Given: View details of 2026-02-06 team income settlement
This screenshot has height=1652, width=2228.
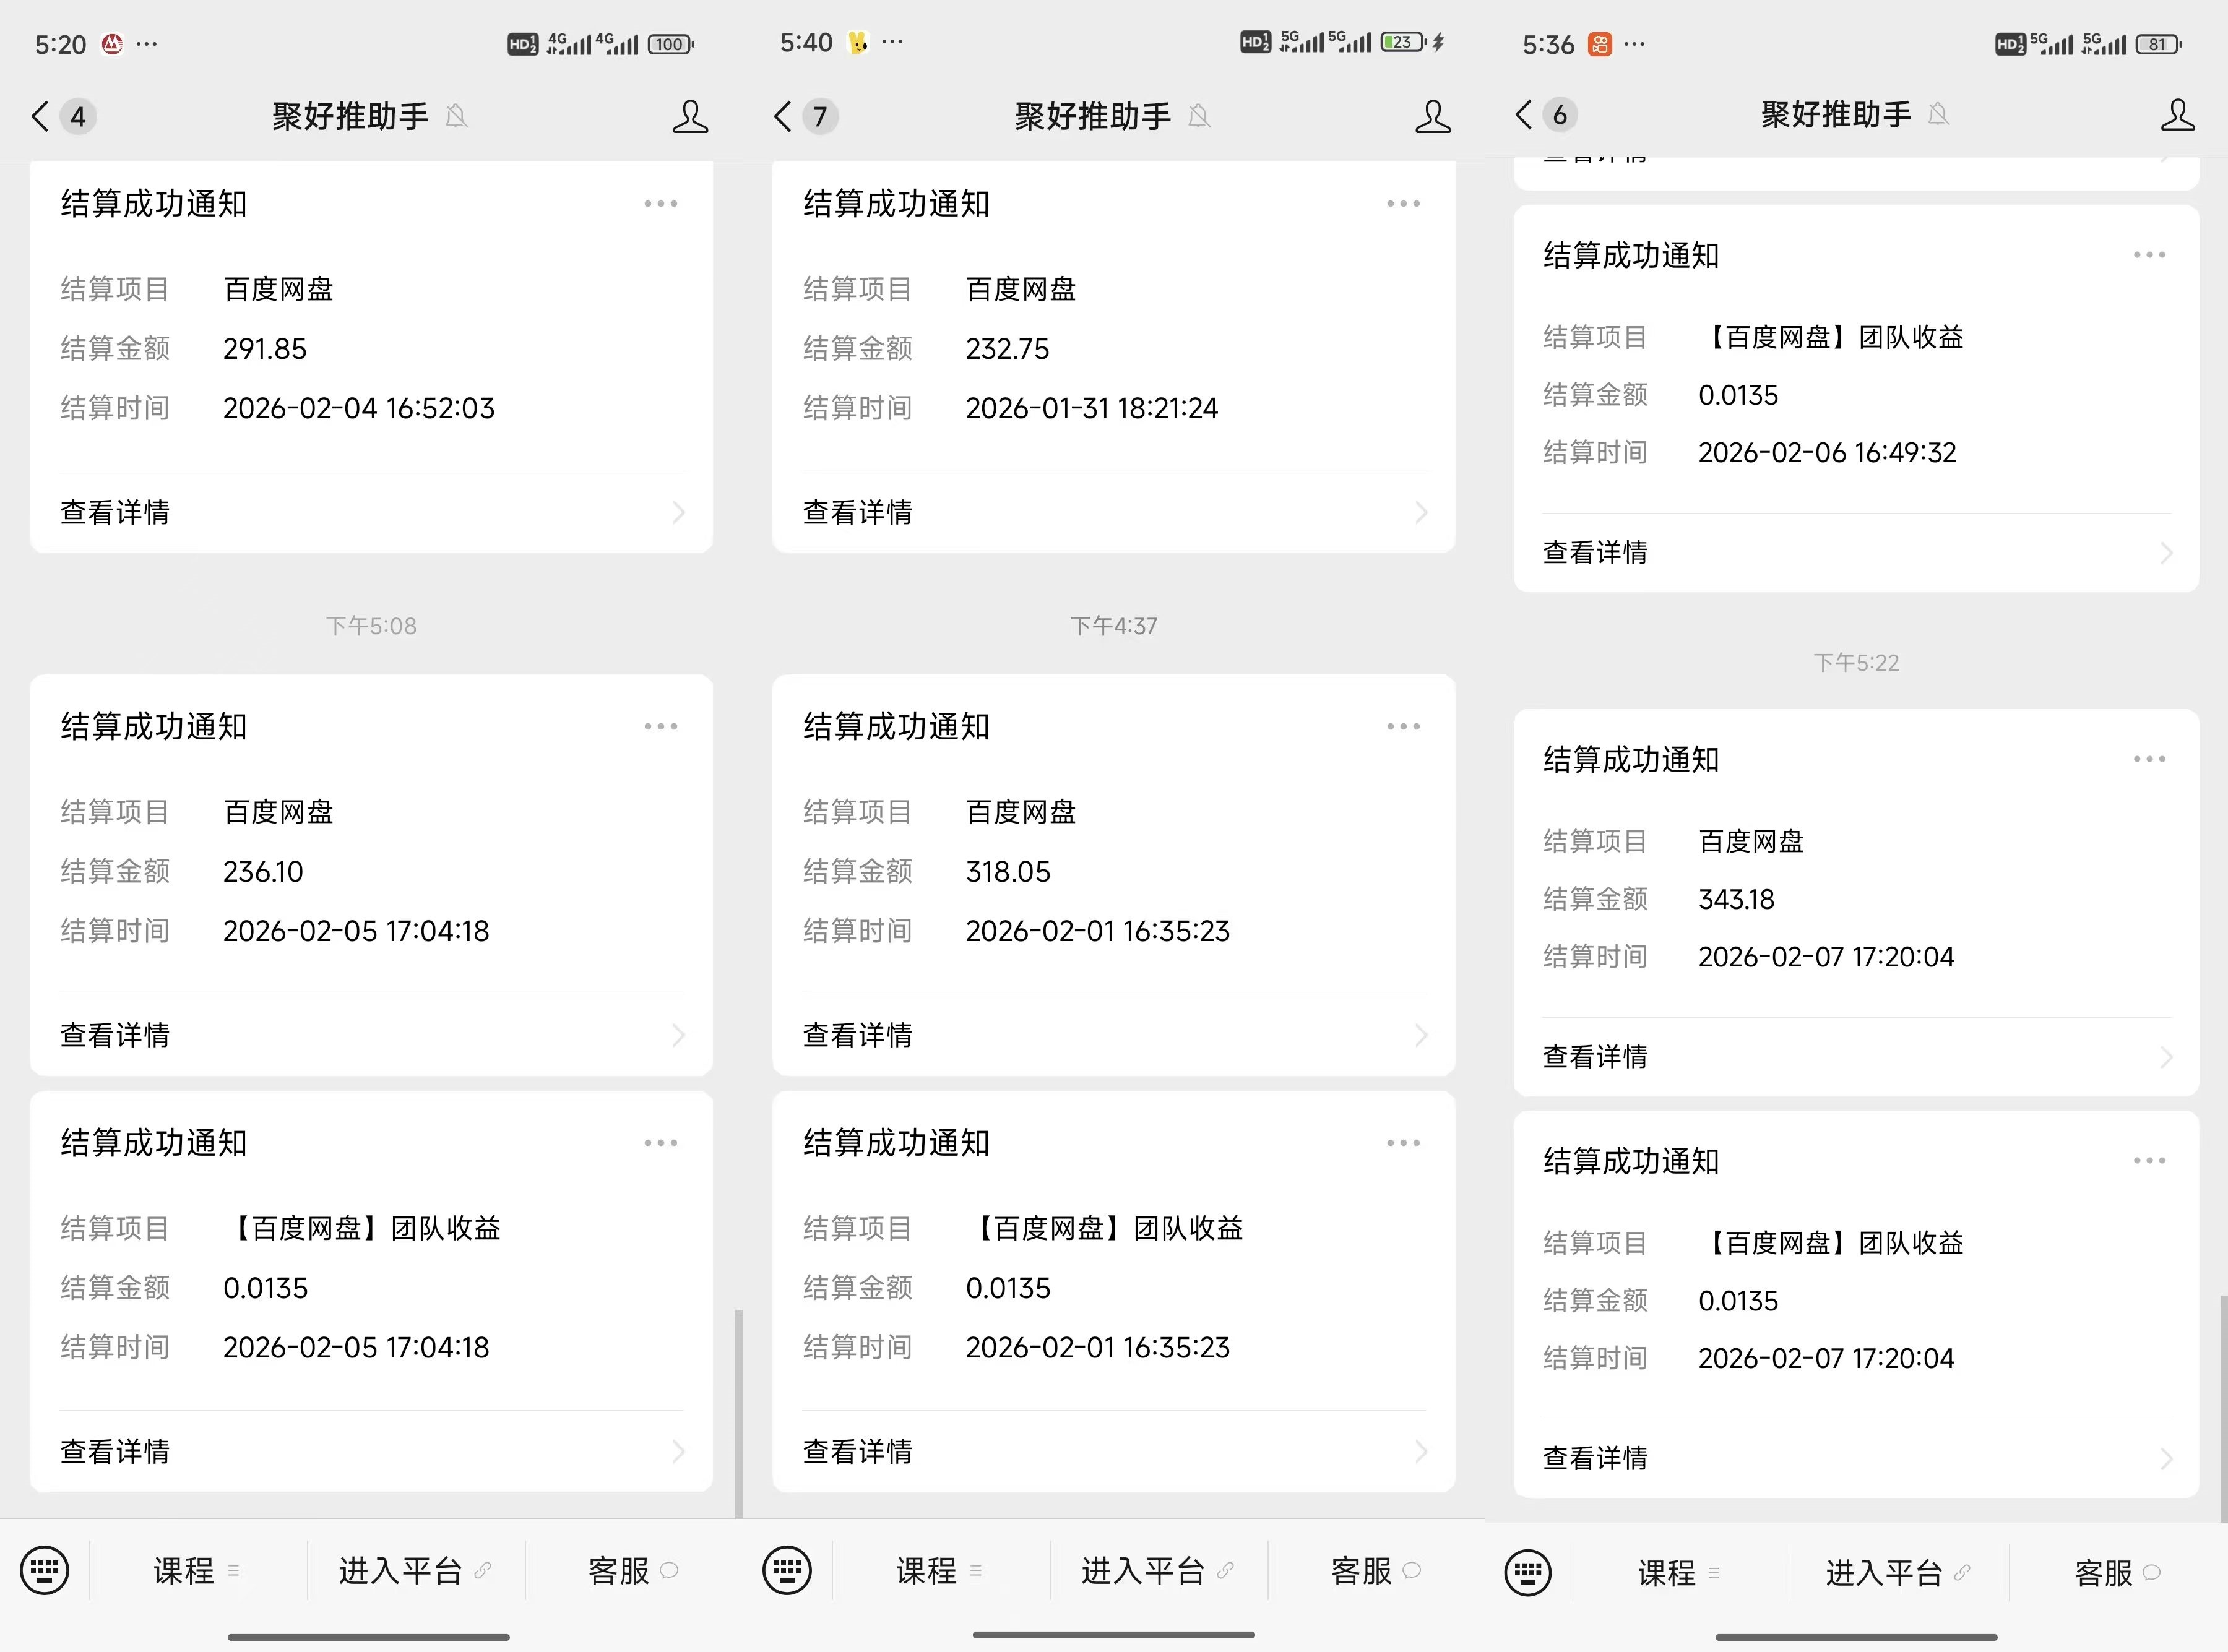Looking at the screenshot, I should click(x=1857, y=552).
